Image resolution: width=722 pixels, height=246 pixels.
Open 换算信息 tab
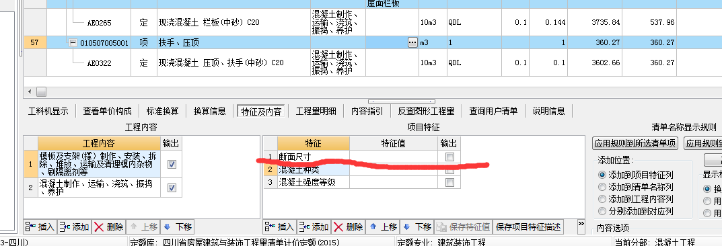pos(209,111)
